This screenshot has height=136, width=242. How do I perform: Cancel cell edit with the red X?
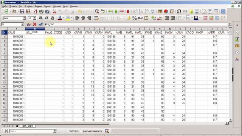pyautogui.click(x=35, y=24)
